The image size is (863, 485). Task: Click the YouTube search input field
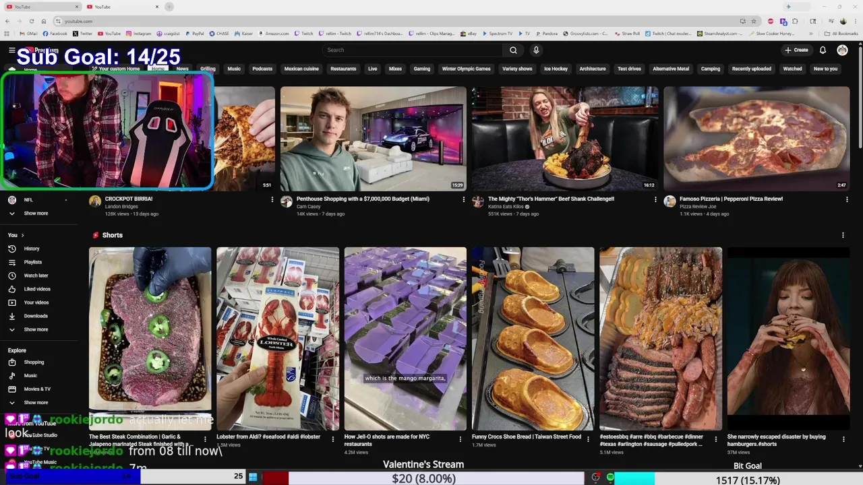coord(413,50)
